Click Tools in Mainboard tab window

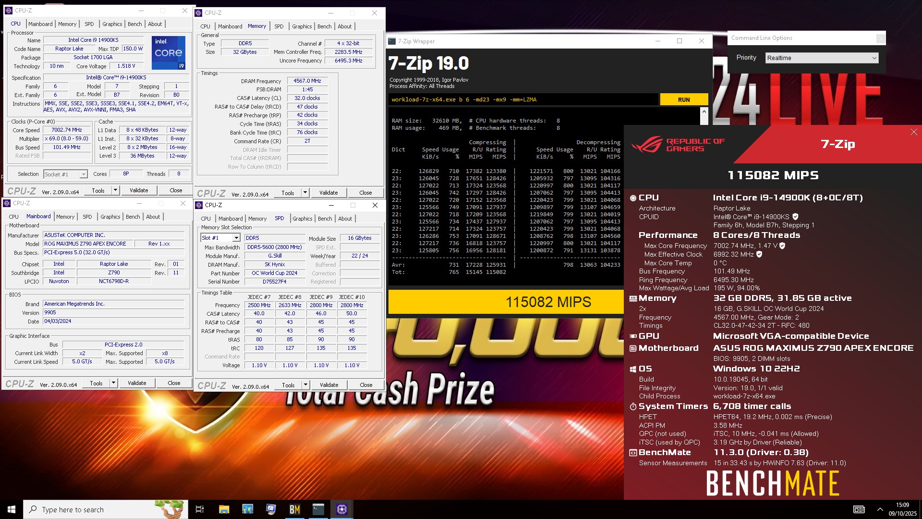[96, 383]
